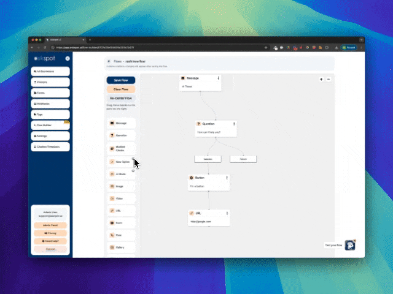Click the Save Flow button

(121, 80)
